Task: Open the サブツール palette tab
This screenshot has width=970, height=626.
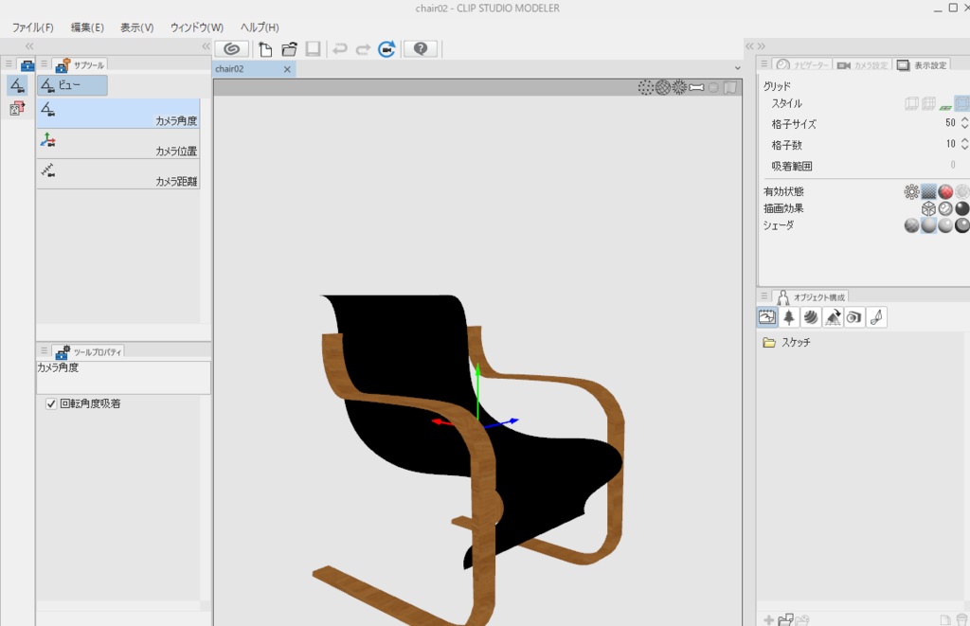Action: point(81,65)
